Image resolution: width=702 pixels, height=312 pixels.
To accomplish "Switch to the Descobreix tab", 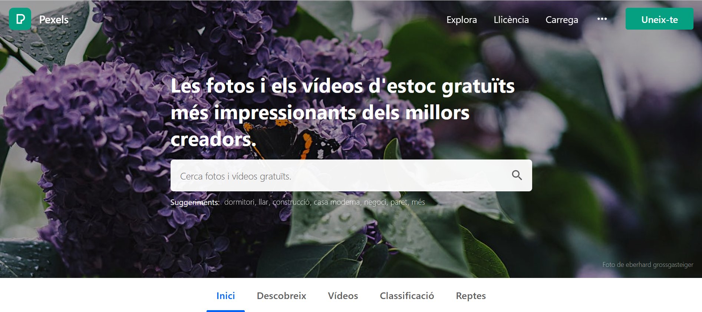I will point(281,296).
